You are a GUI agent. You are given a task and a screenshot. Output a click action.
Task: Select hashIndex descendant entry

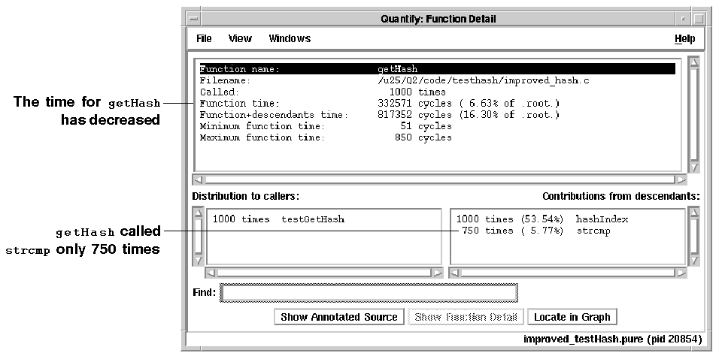[x=542, y=219]
